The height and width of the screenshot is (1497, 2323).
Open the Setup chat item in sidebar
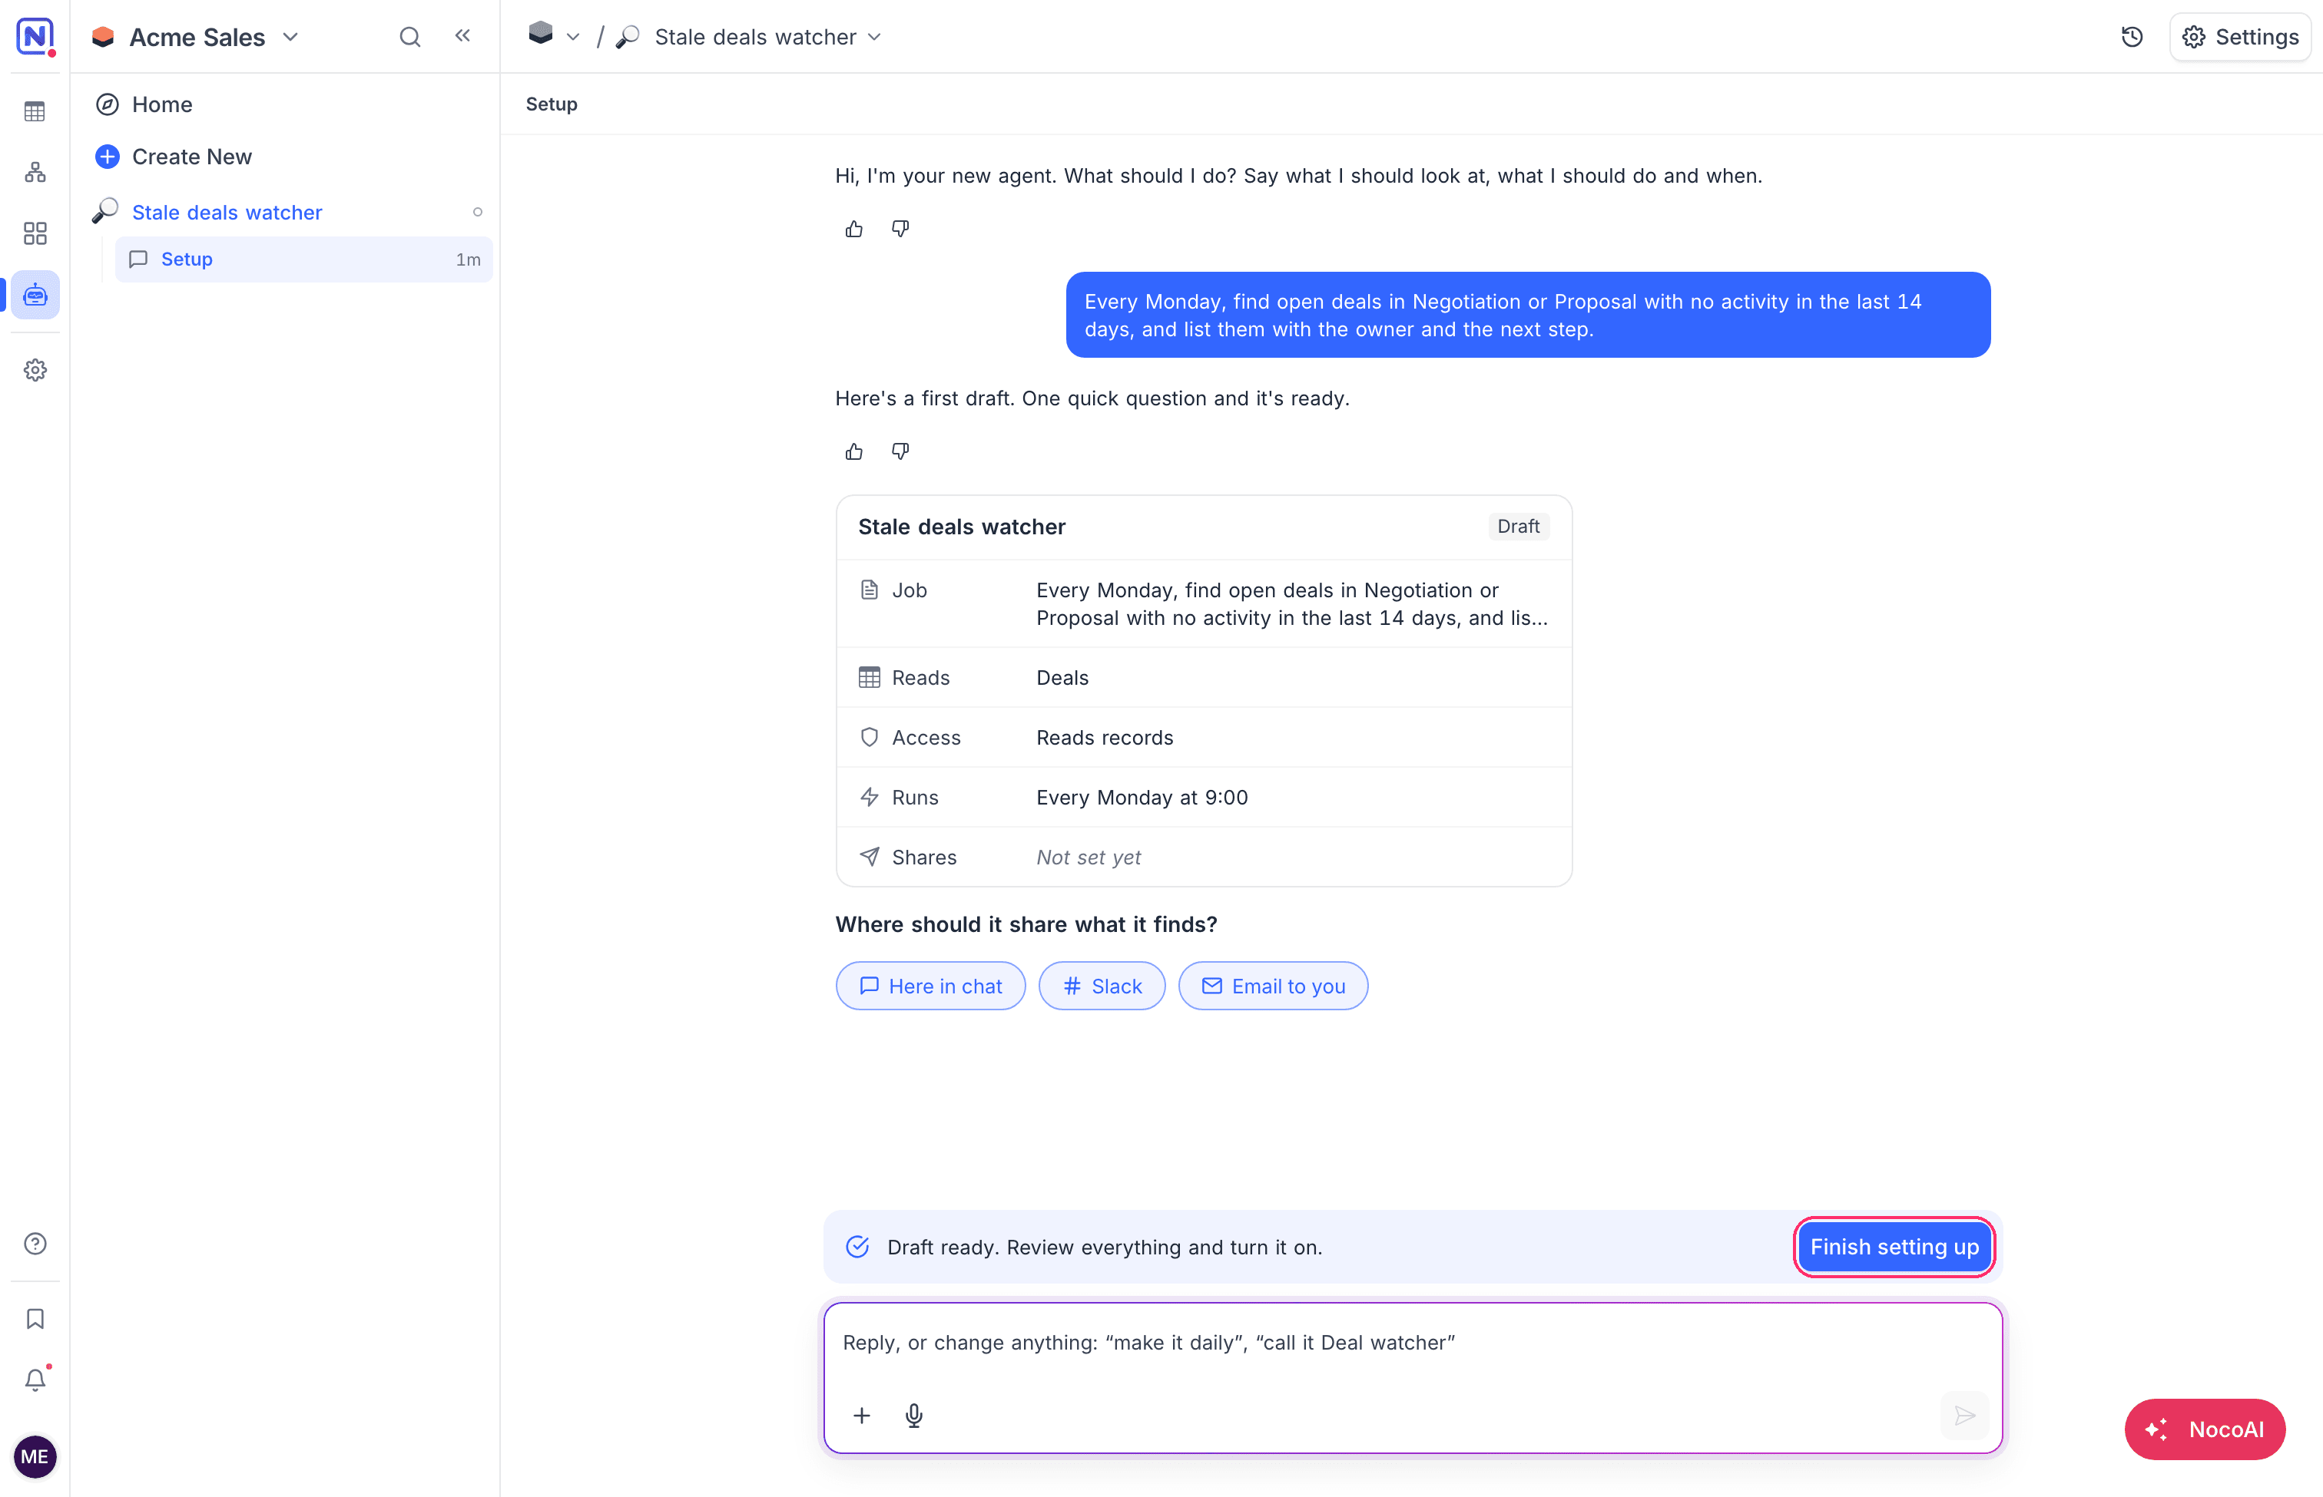pos(303,259)
